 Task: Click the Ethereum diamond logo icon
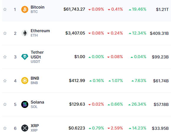[25, 33]
